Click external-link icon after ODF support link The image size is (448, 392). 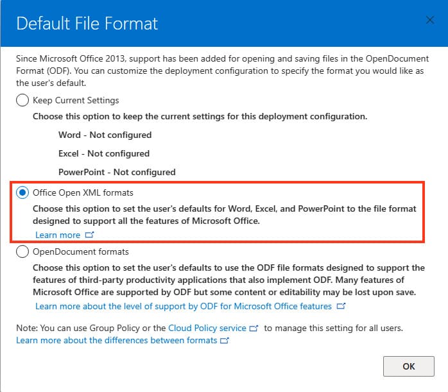(x=341, y=306)
